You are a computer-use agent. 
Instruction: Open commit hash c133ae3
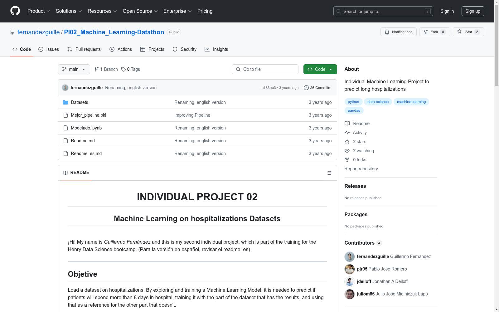(x=269, y=88)
